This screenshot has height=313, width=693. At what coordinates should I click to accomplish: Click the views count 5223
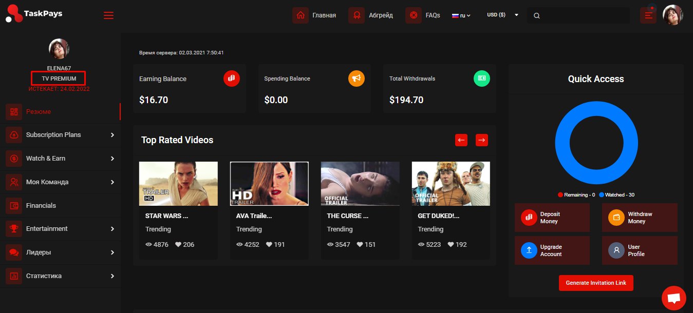coord(430,245)
